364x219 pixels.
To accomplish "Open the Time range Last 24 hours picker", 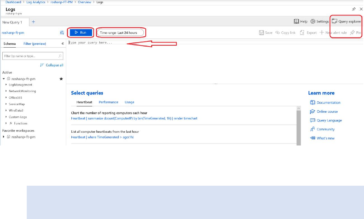I will point(120,33).
